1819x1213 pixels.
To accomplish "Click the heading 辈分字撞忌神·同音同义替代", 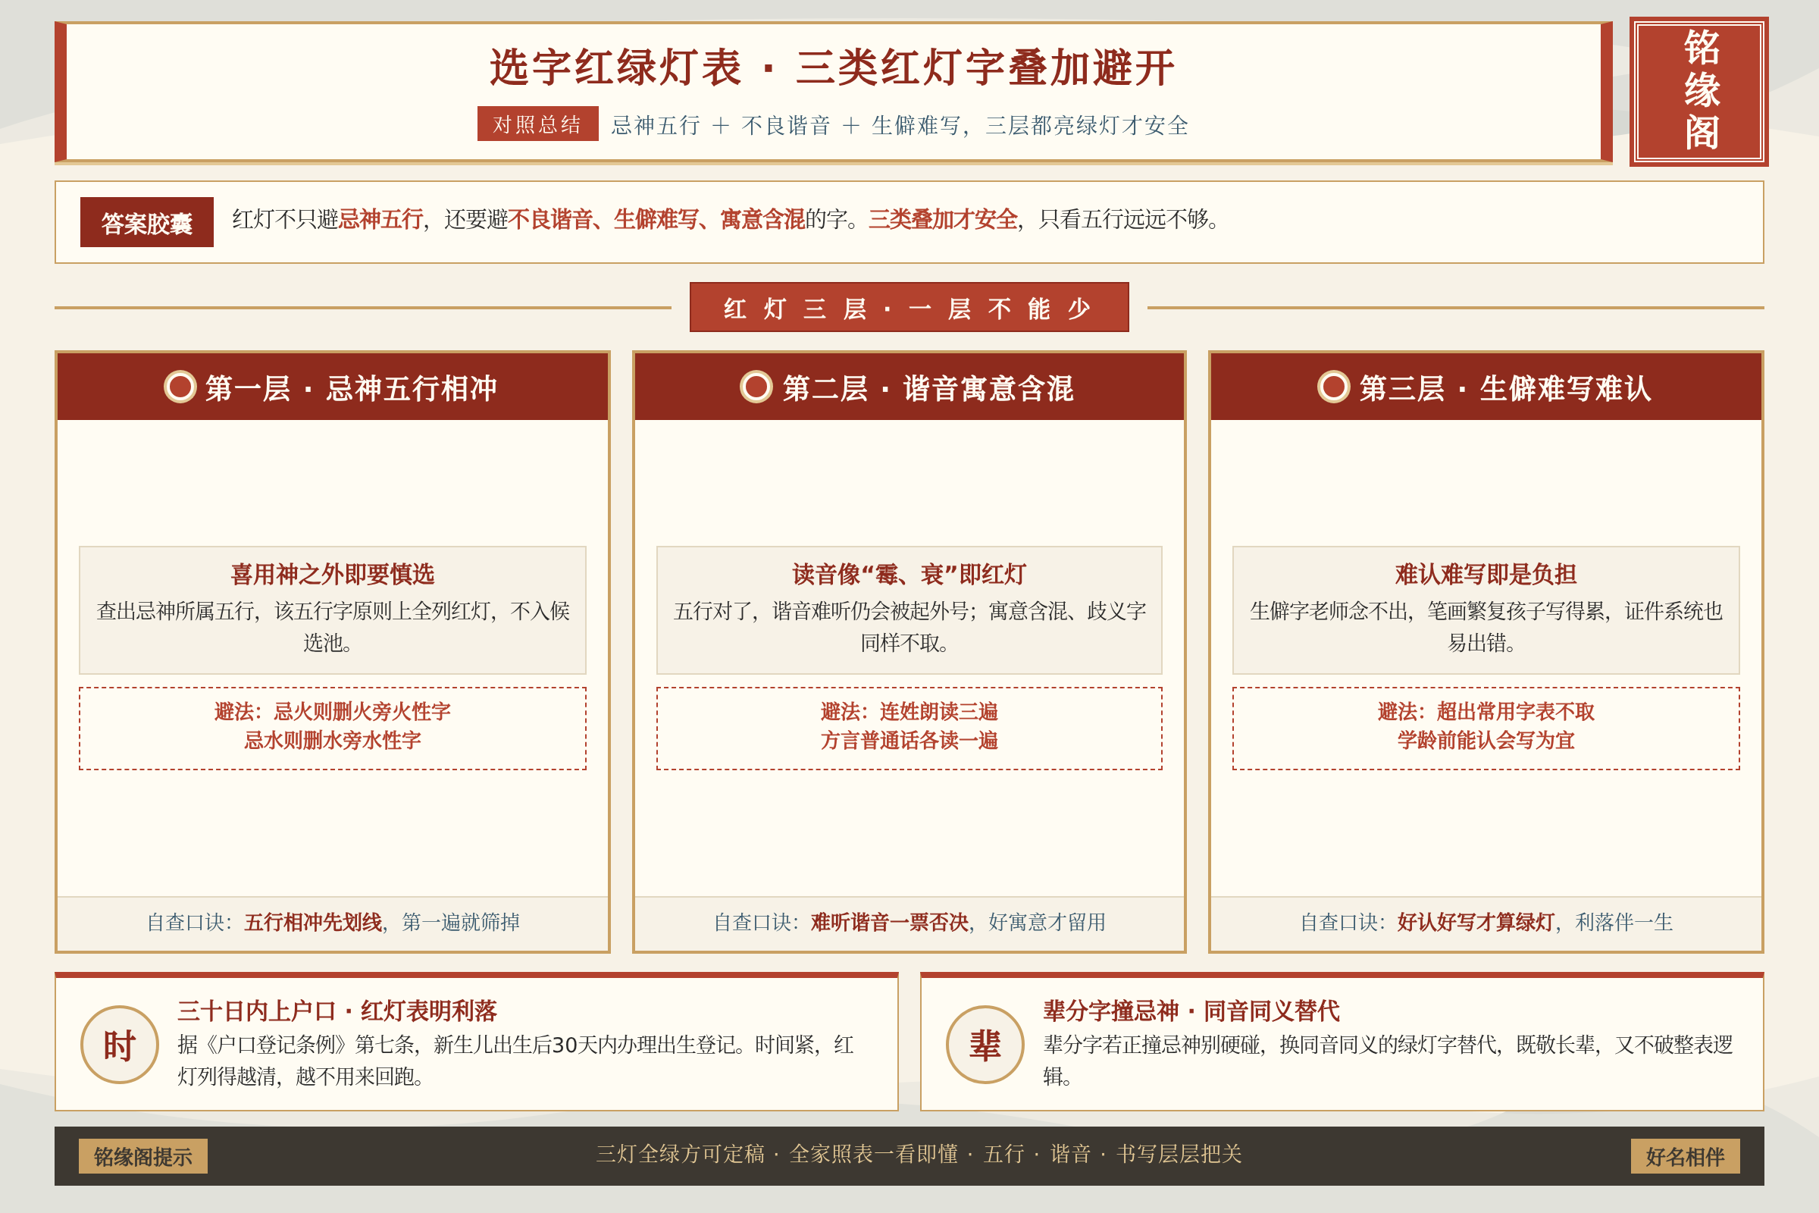I will [1191, 1011].
